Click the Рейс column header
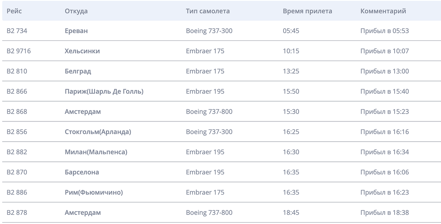441x224 pixels. [x=14, y=11]
